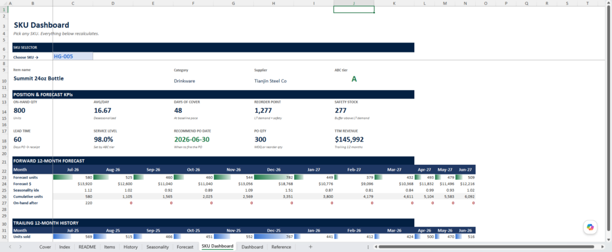The height and width of the screenshot is (252, 612).
Task: Click Dec-26 seasonality index 1.51
Action: coord(288,190)
